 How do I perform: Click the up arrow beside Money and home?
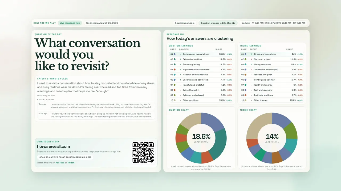[251, 64]
